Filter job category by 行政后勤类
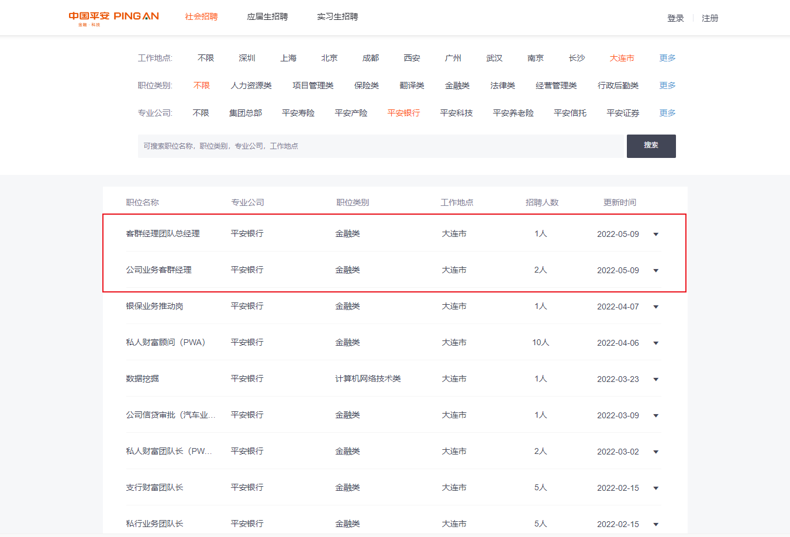This screenshot has width=790, height=537. 618,85
